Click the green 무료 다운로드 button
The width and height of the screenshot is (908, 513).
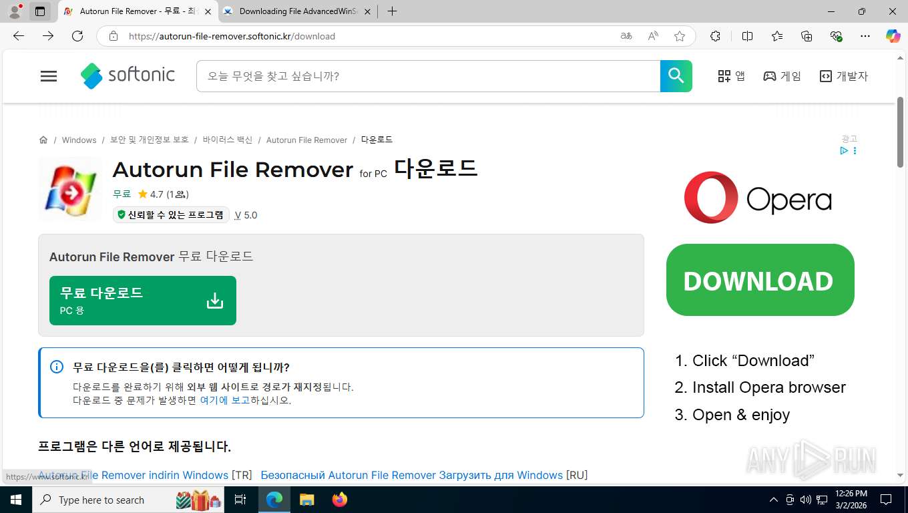(x=143, y=301)
